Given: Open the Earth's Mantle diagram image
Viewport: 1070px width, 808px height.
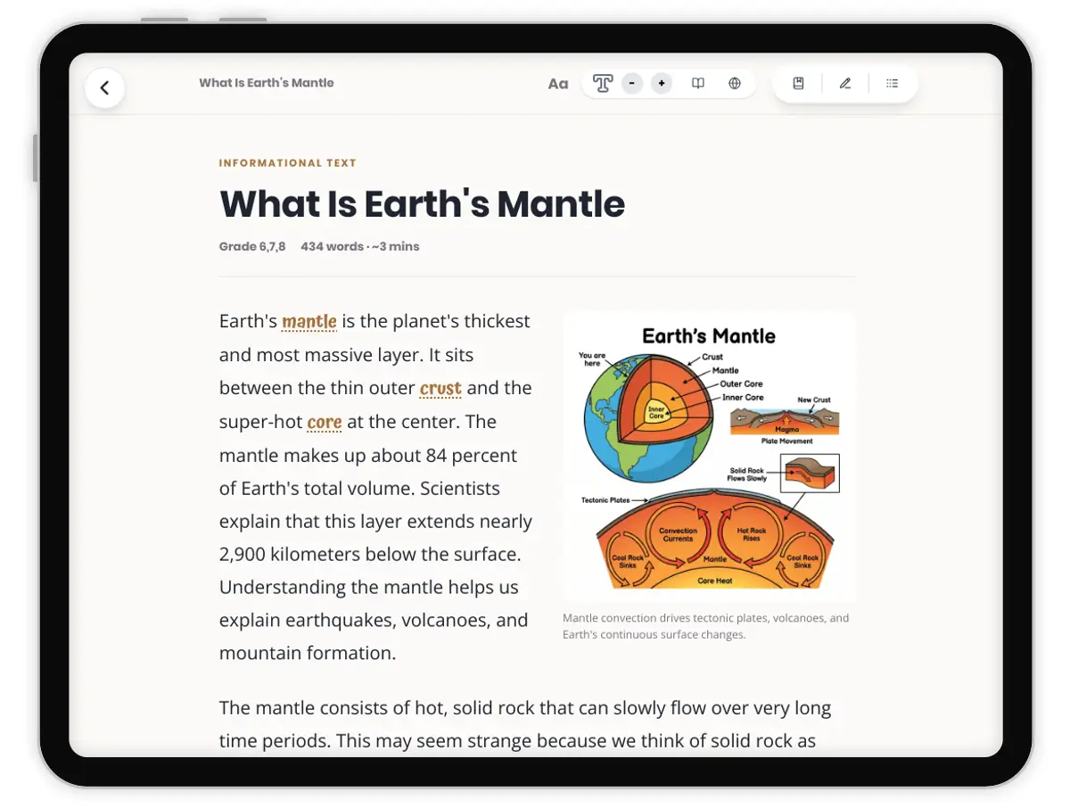Looking at the screenshot, I should [x=710, y=457].
